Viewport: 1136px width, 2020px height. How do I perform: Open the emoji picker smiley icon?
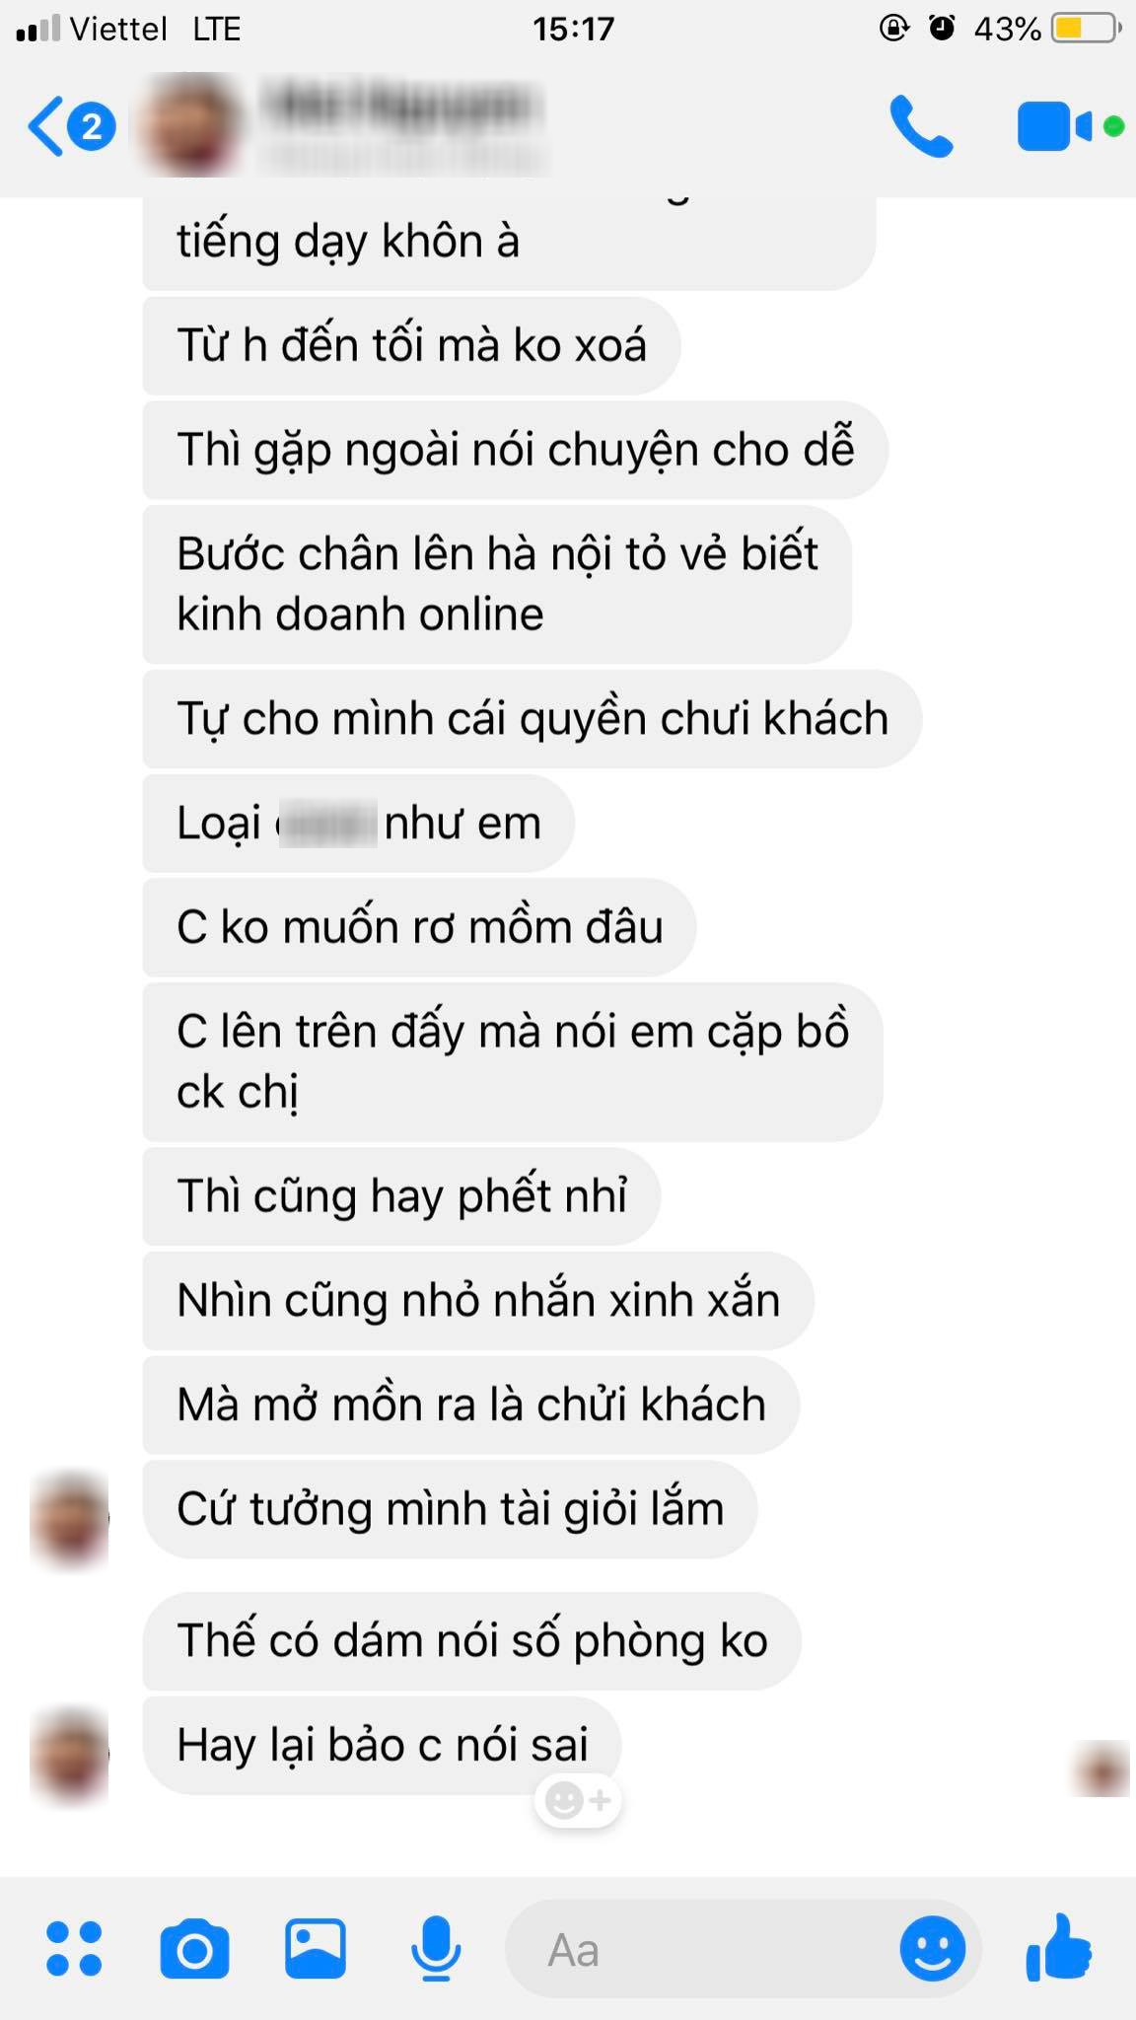point(932,1948)
